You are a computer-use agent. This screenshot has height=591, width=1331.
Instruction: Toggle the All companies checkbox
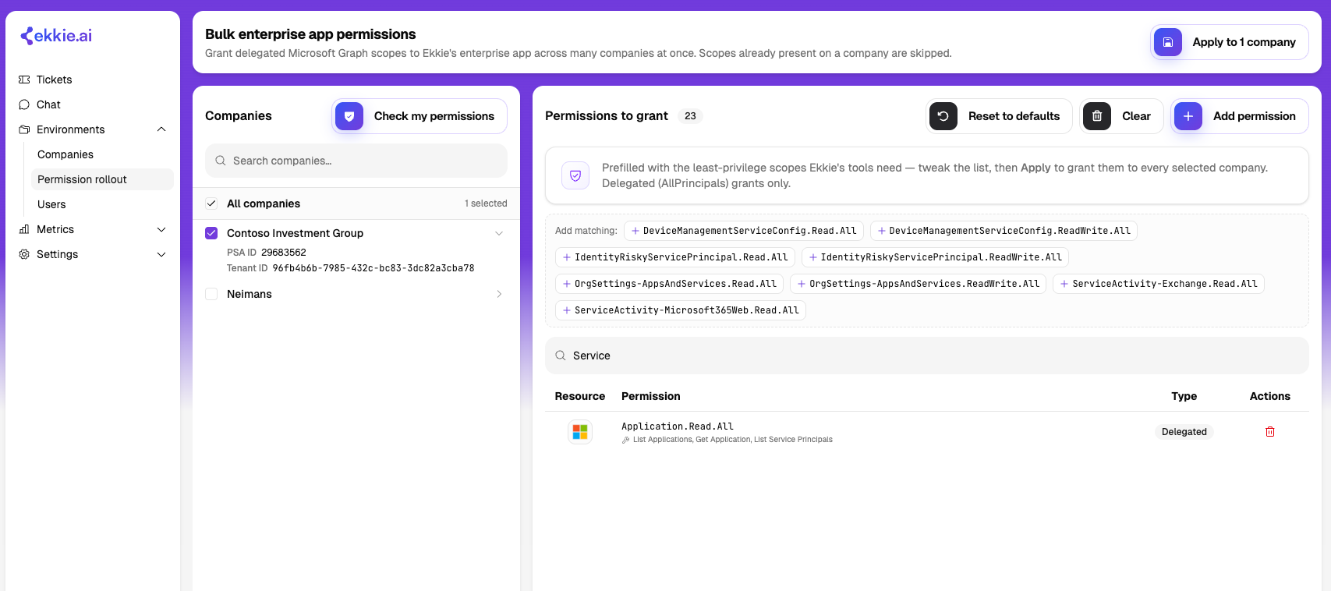211,203
